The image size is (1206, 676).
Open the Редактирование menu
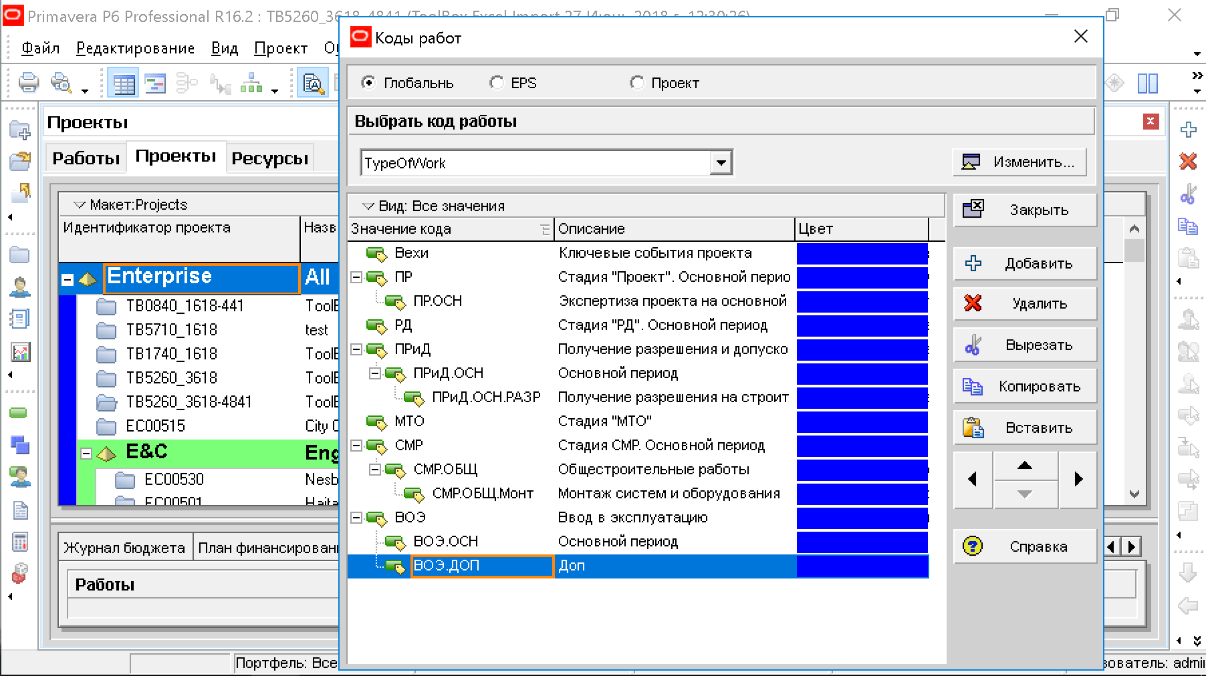[135, 48]
